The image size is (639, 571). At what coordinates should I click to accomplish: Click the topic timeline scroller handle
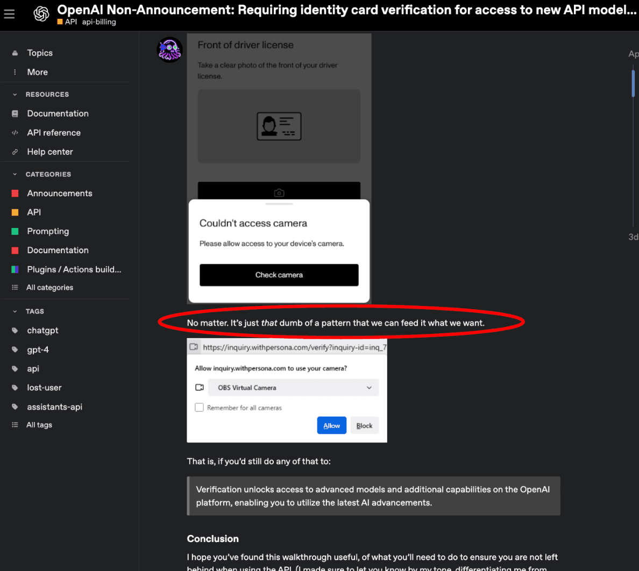coord(633,83)
